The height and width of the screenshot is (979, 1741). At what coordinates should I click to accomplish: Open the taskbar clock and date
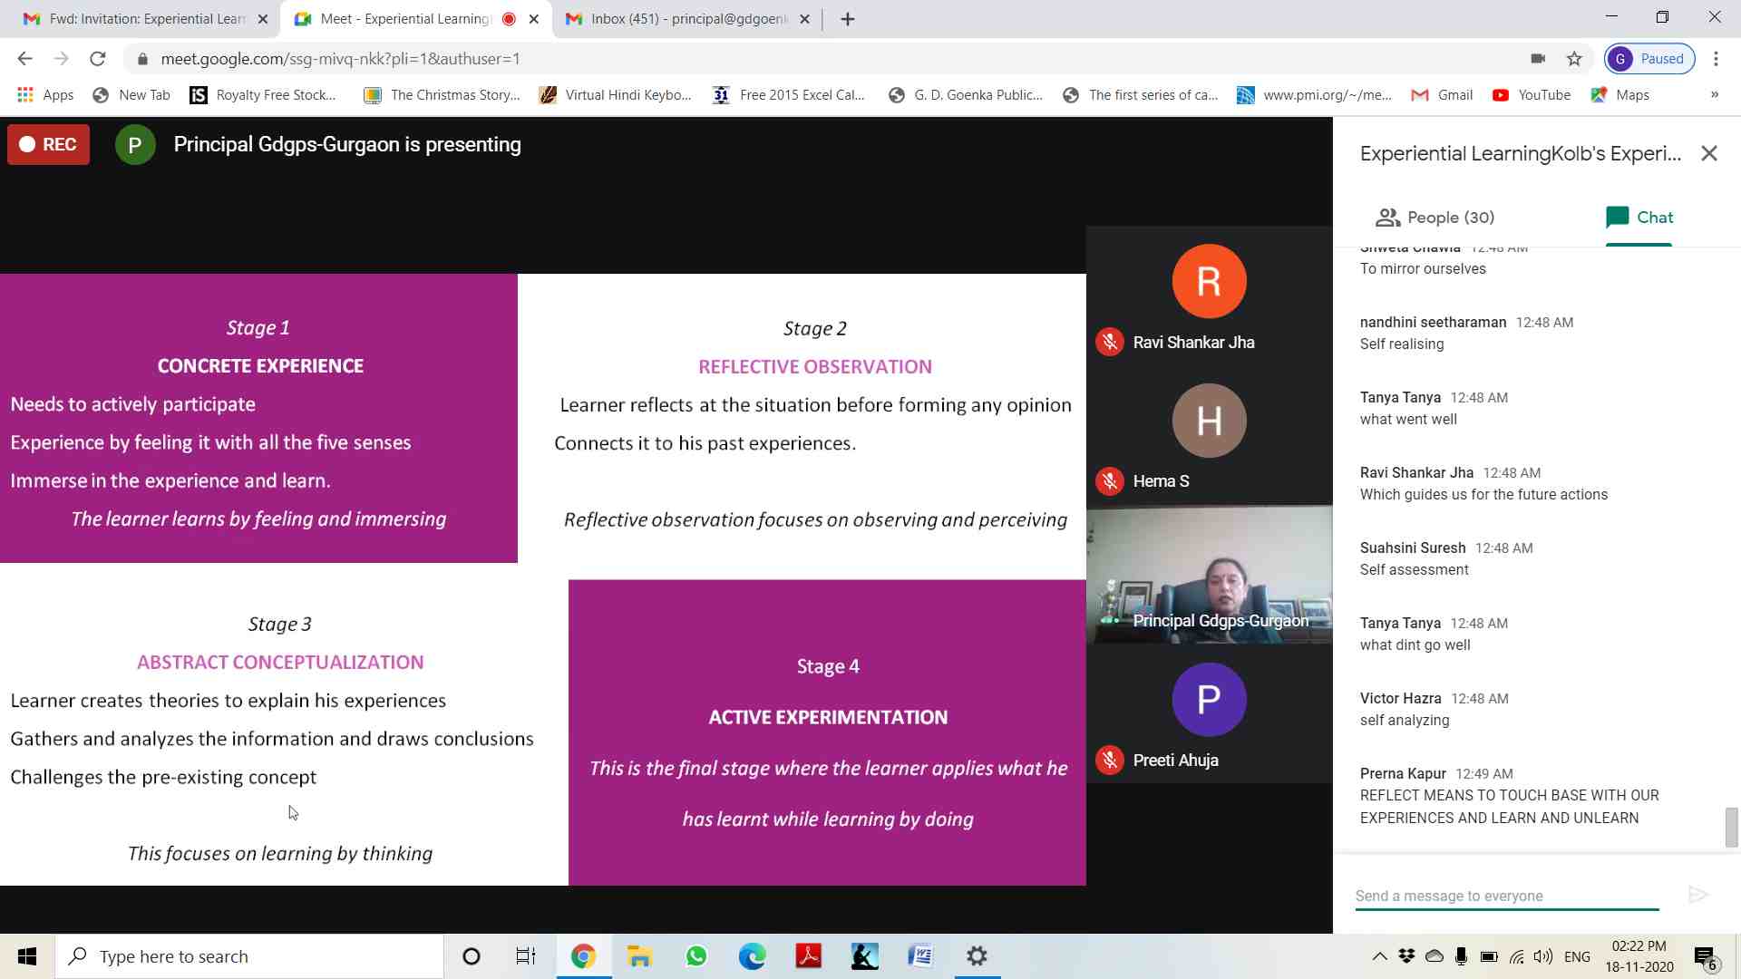tap(1639, 956)
